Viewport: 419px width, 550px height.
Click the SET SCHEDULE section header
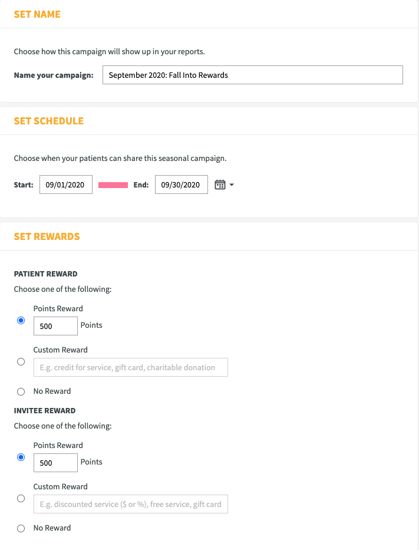coord(49,121)
